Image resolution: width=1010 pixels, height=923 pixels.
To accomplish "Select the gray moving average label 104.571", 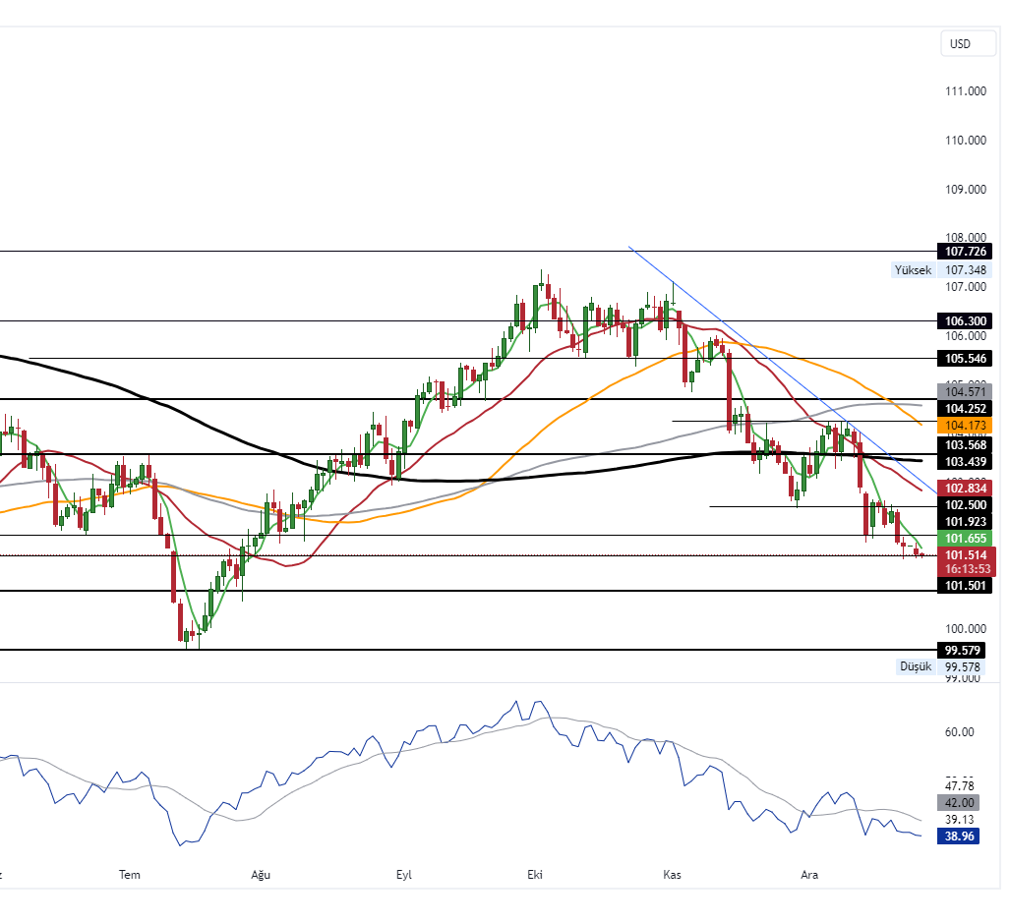I will [968, 391].
